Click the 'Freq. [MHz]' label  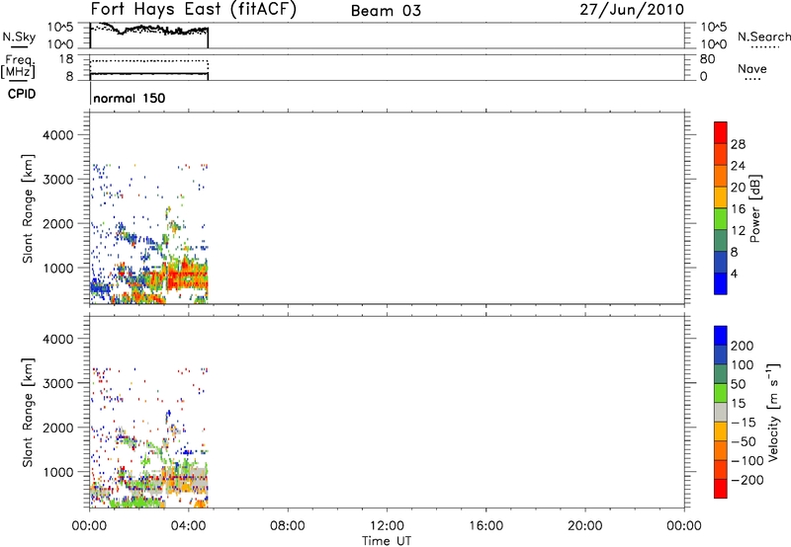18,67
